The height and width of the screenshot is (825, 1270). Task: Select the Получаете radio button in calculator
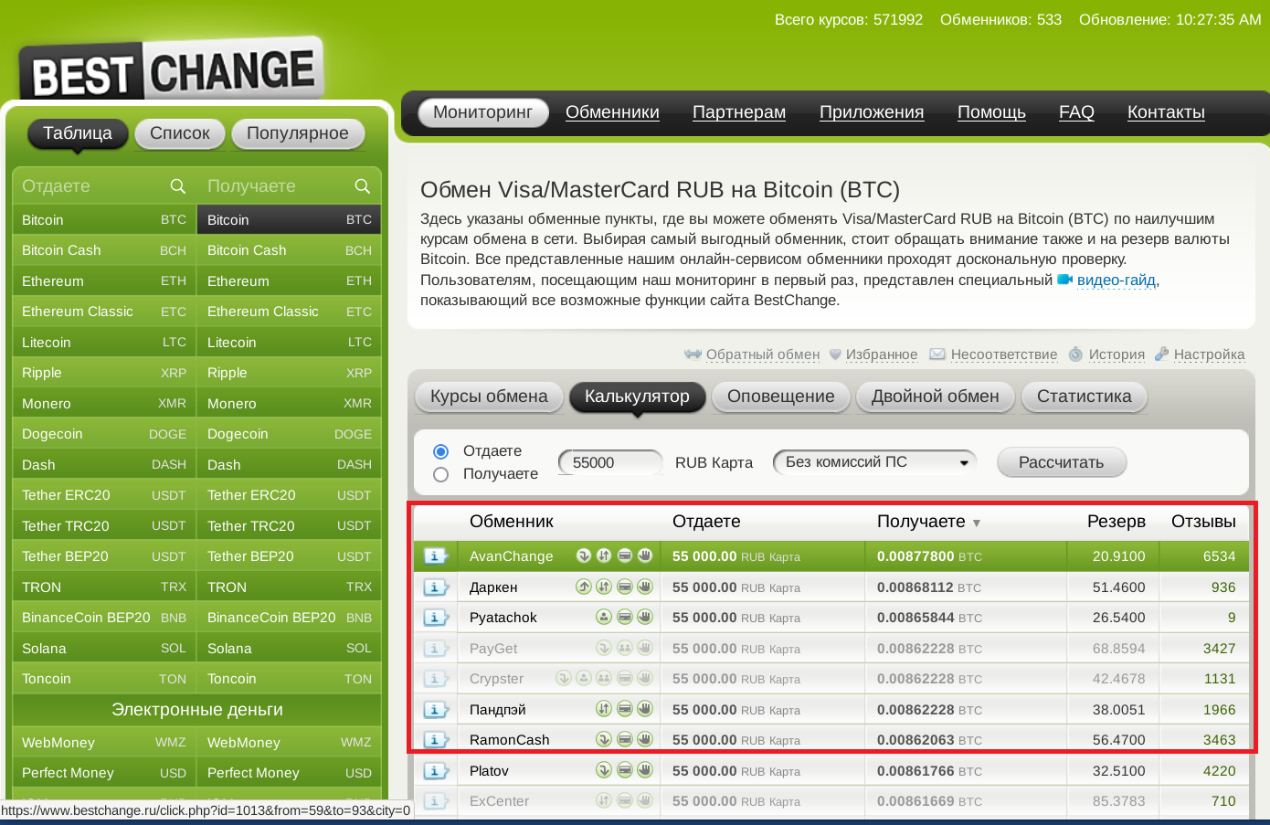coord(440,474)
